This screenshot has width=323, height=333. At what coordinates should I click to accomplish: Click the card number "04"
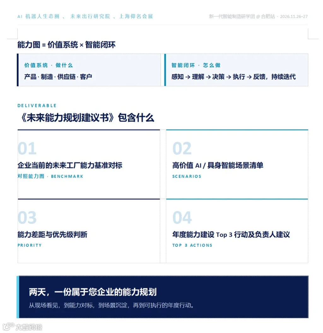(182, 218)
